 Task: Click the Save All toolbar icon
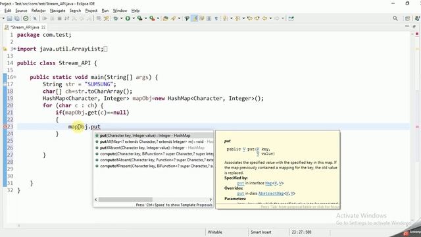pos(17,18)
